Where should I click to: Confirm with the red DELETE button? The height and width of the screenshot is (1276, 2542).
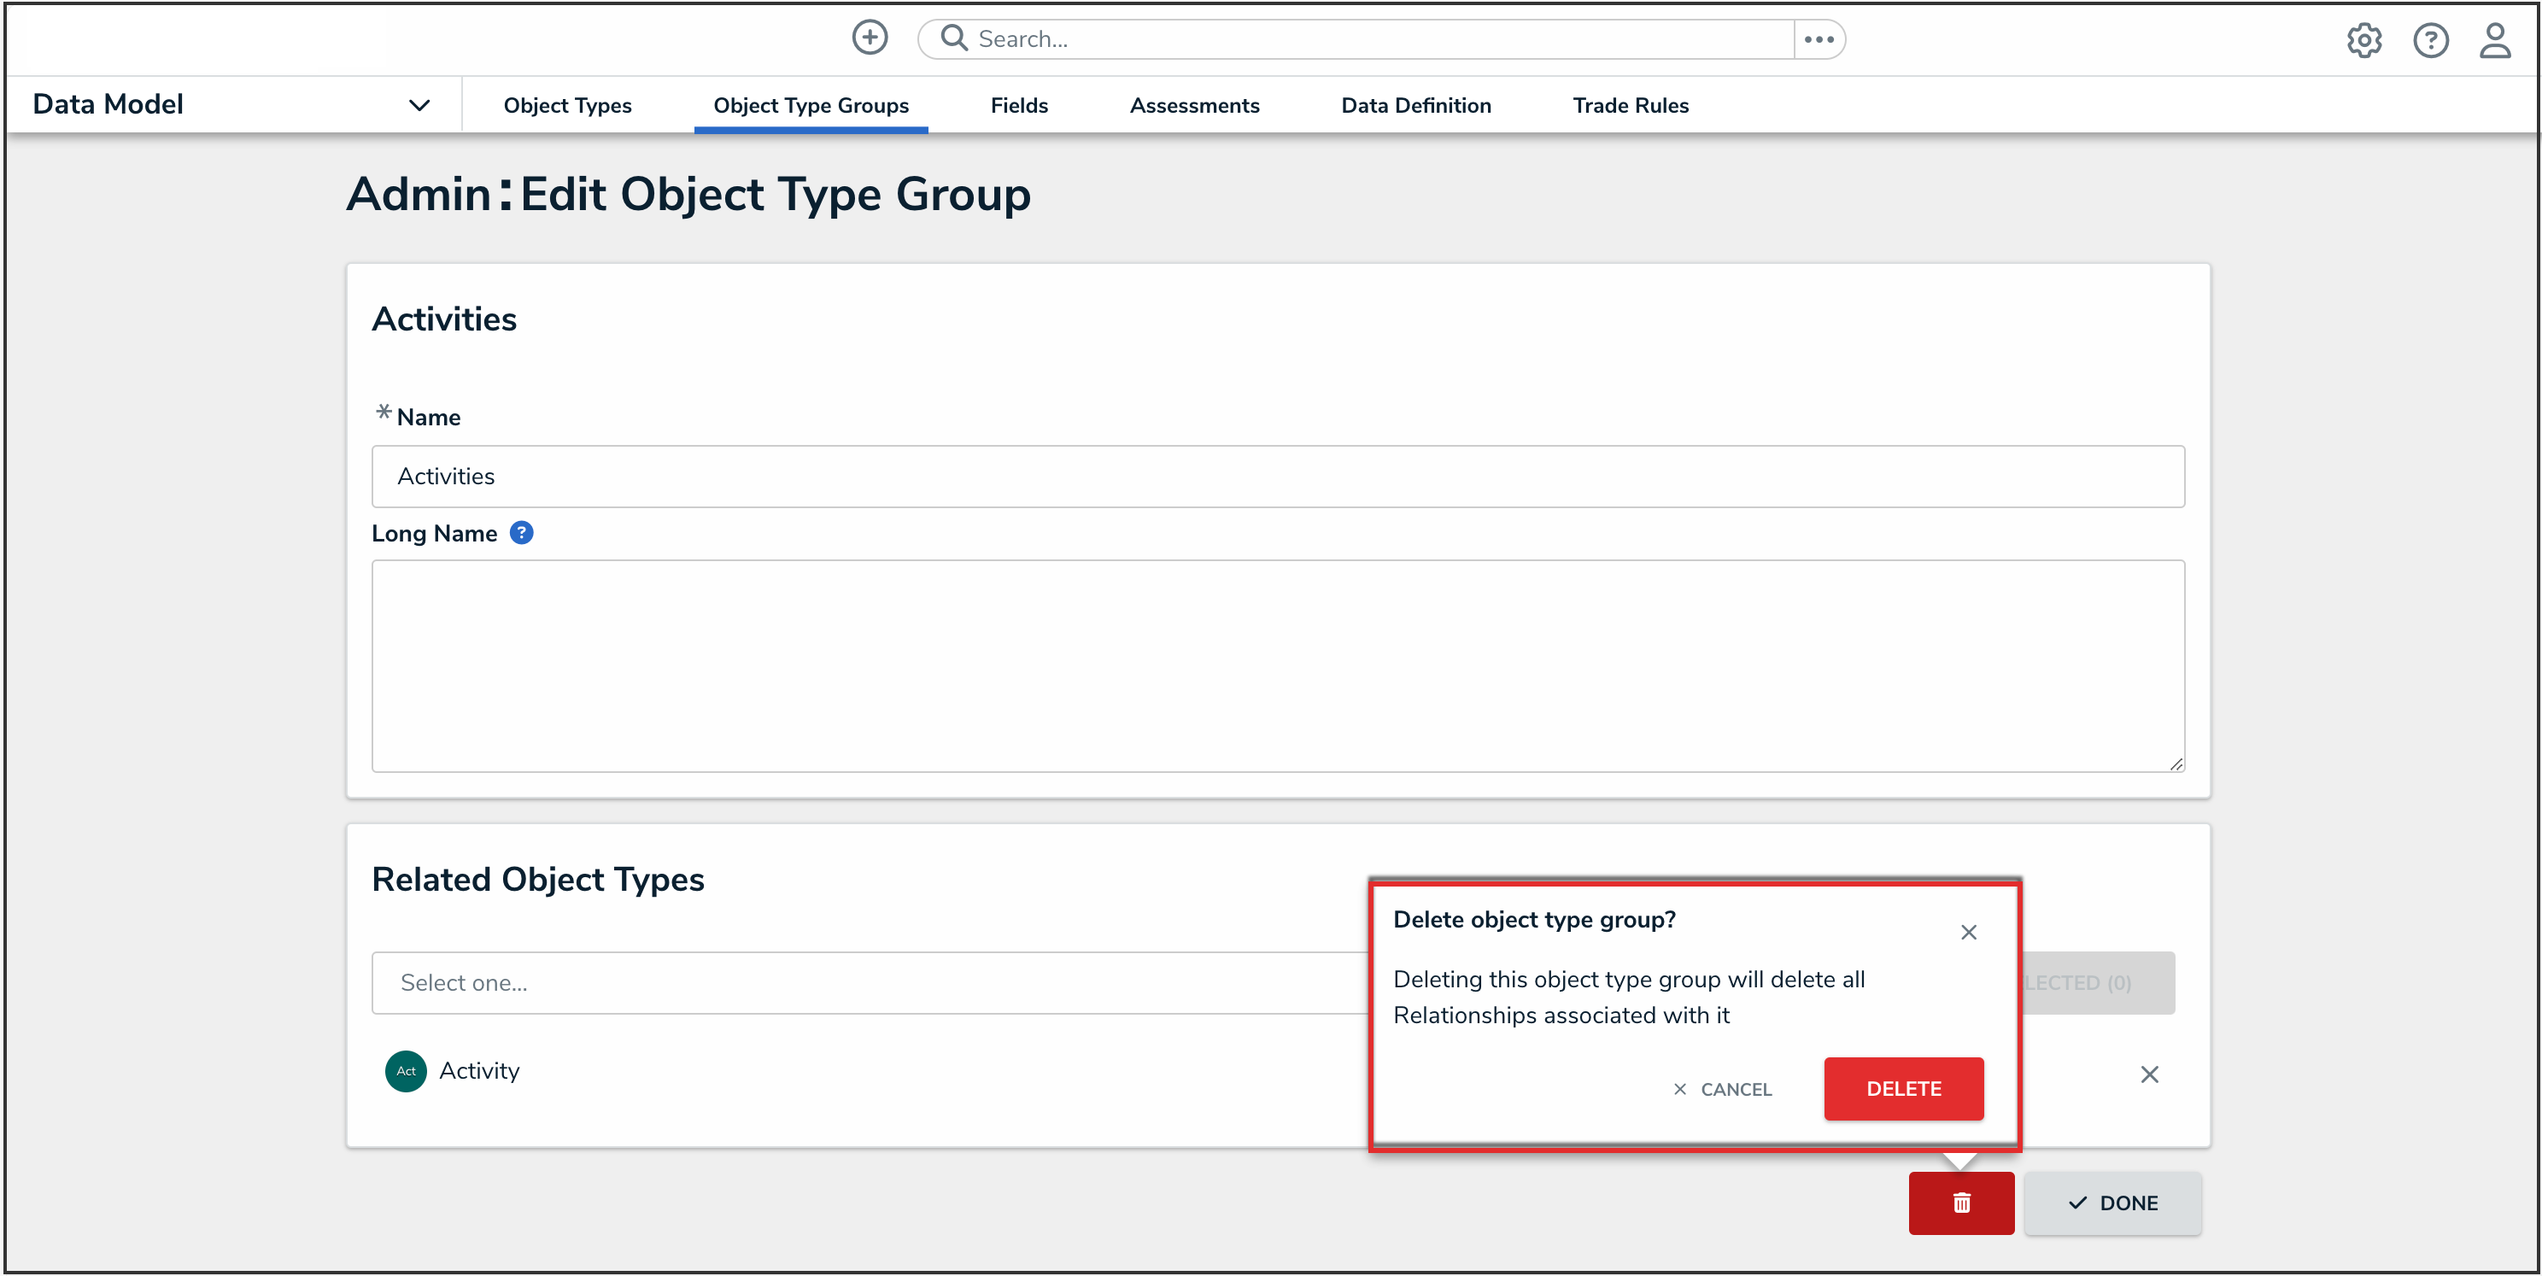point(1902,1087)
